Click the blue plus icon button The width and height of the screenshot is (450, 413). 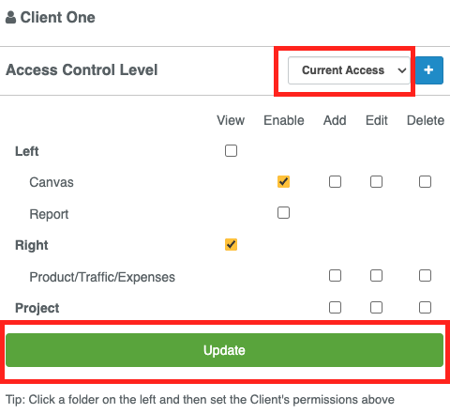[x=429, y=70]
